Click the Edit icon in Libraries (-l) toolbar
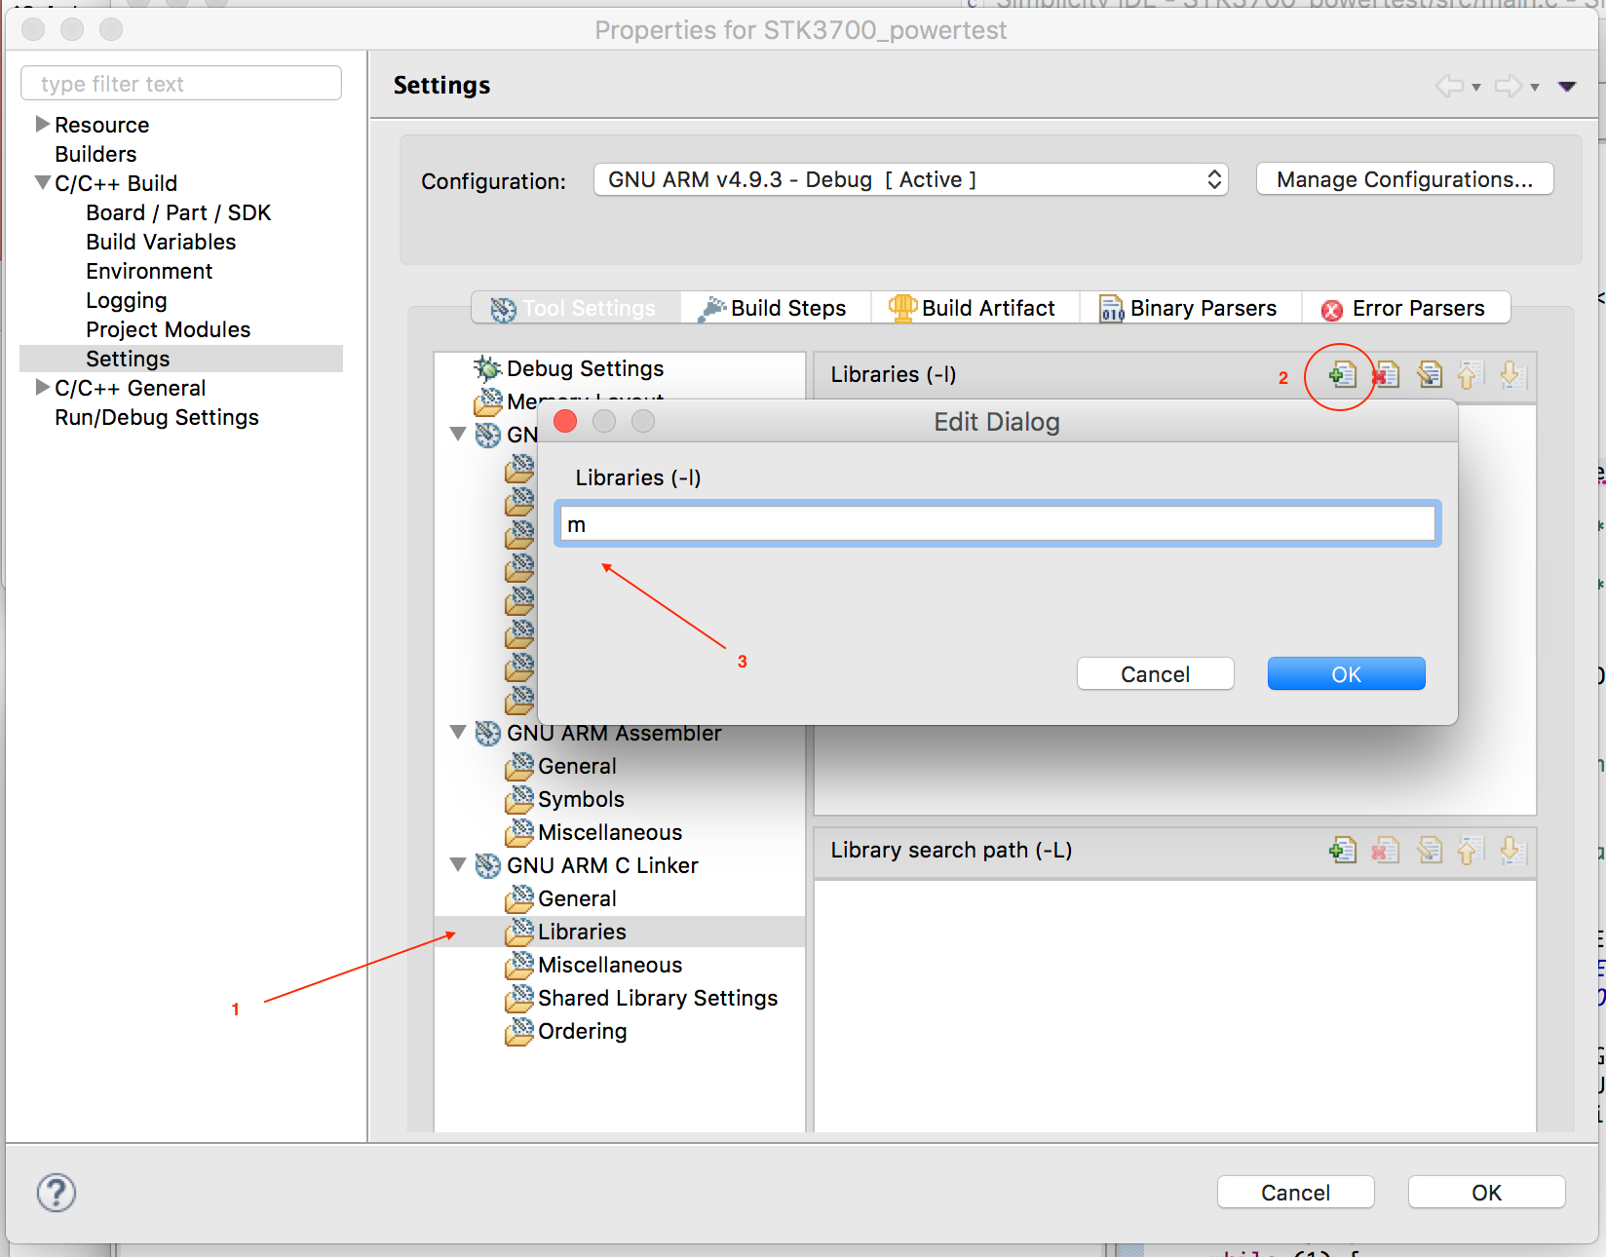The width and height of the screenshot is (1606, 1257). tap(1430, 375)
